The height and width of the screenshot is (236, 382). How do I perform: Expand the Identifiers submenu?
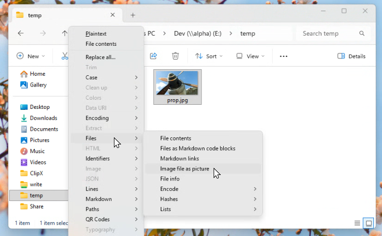[x=106, y=159]
